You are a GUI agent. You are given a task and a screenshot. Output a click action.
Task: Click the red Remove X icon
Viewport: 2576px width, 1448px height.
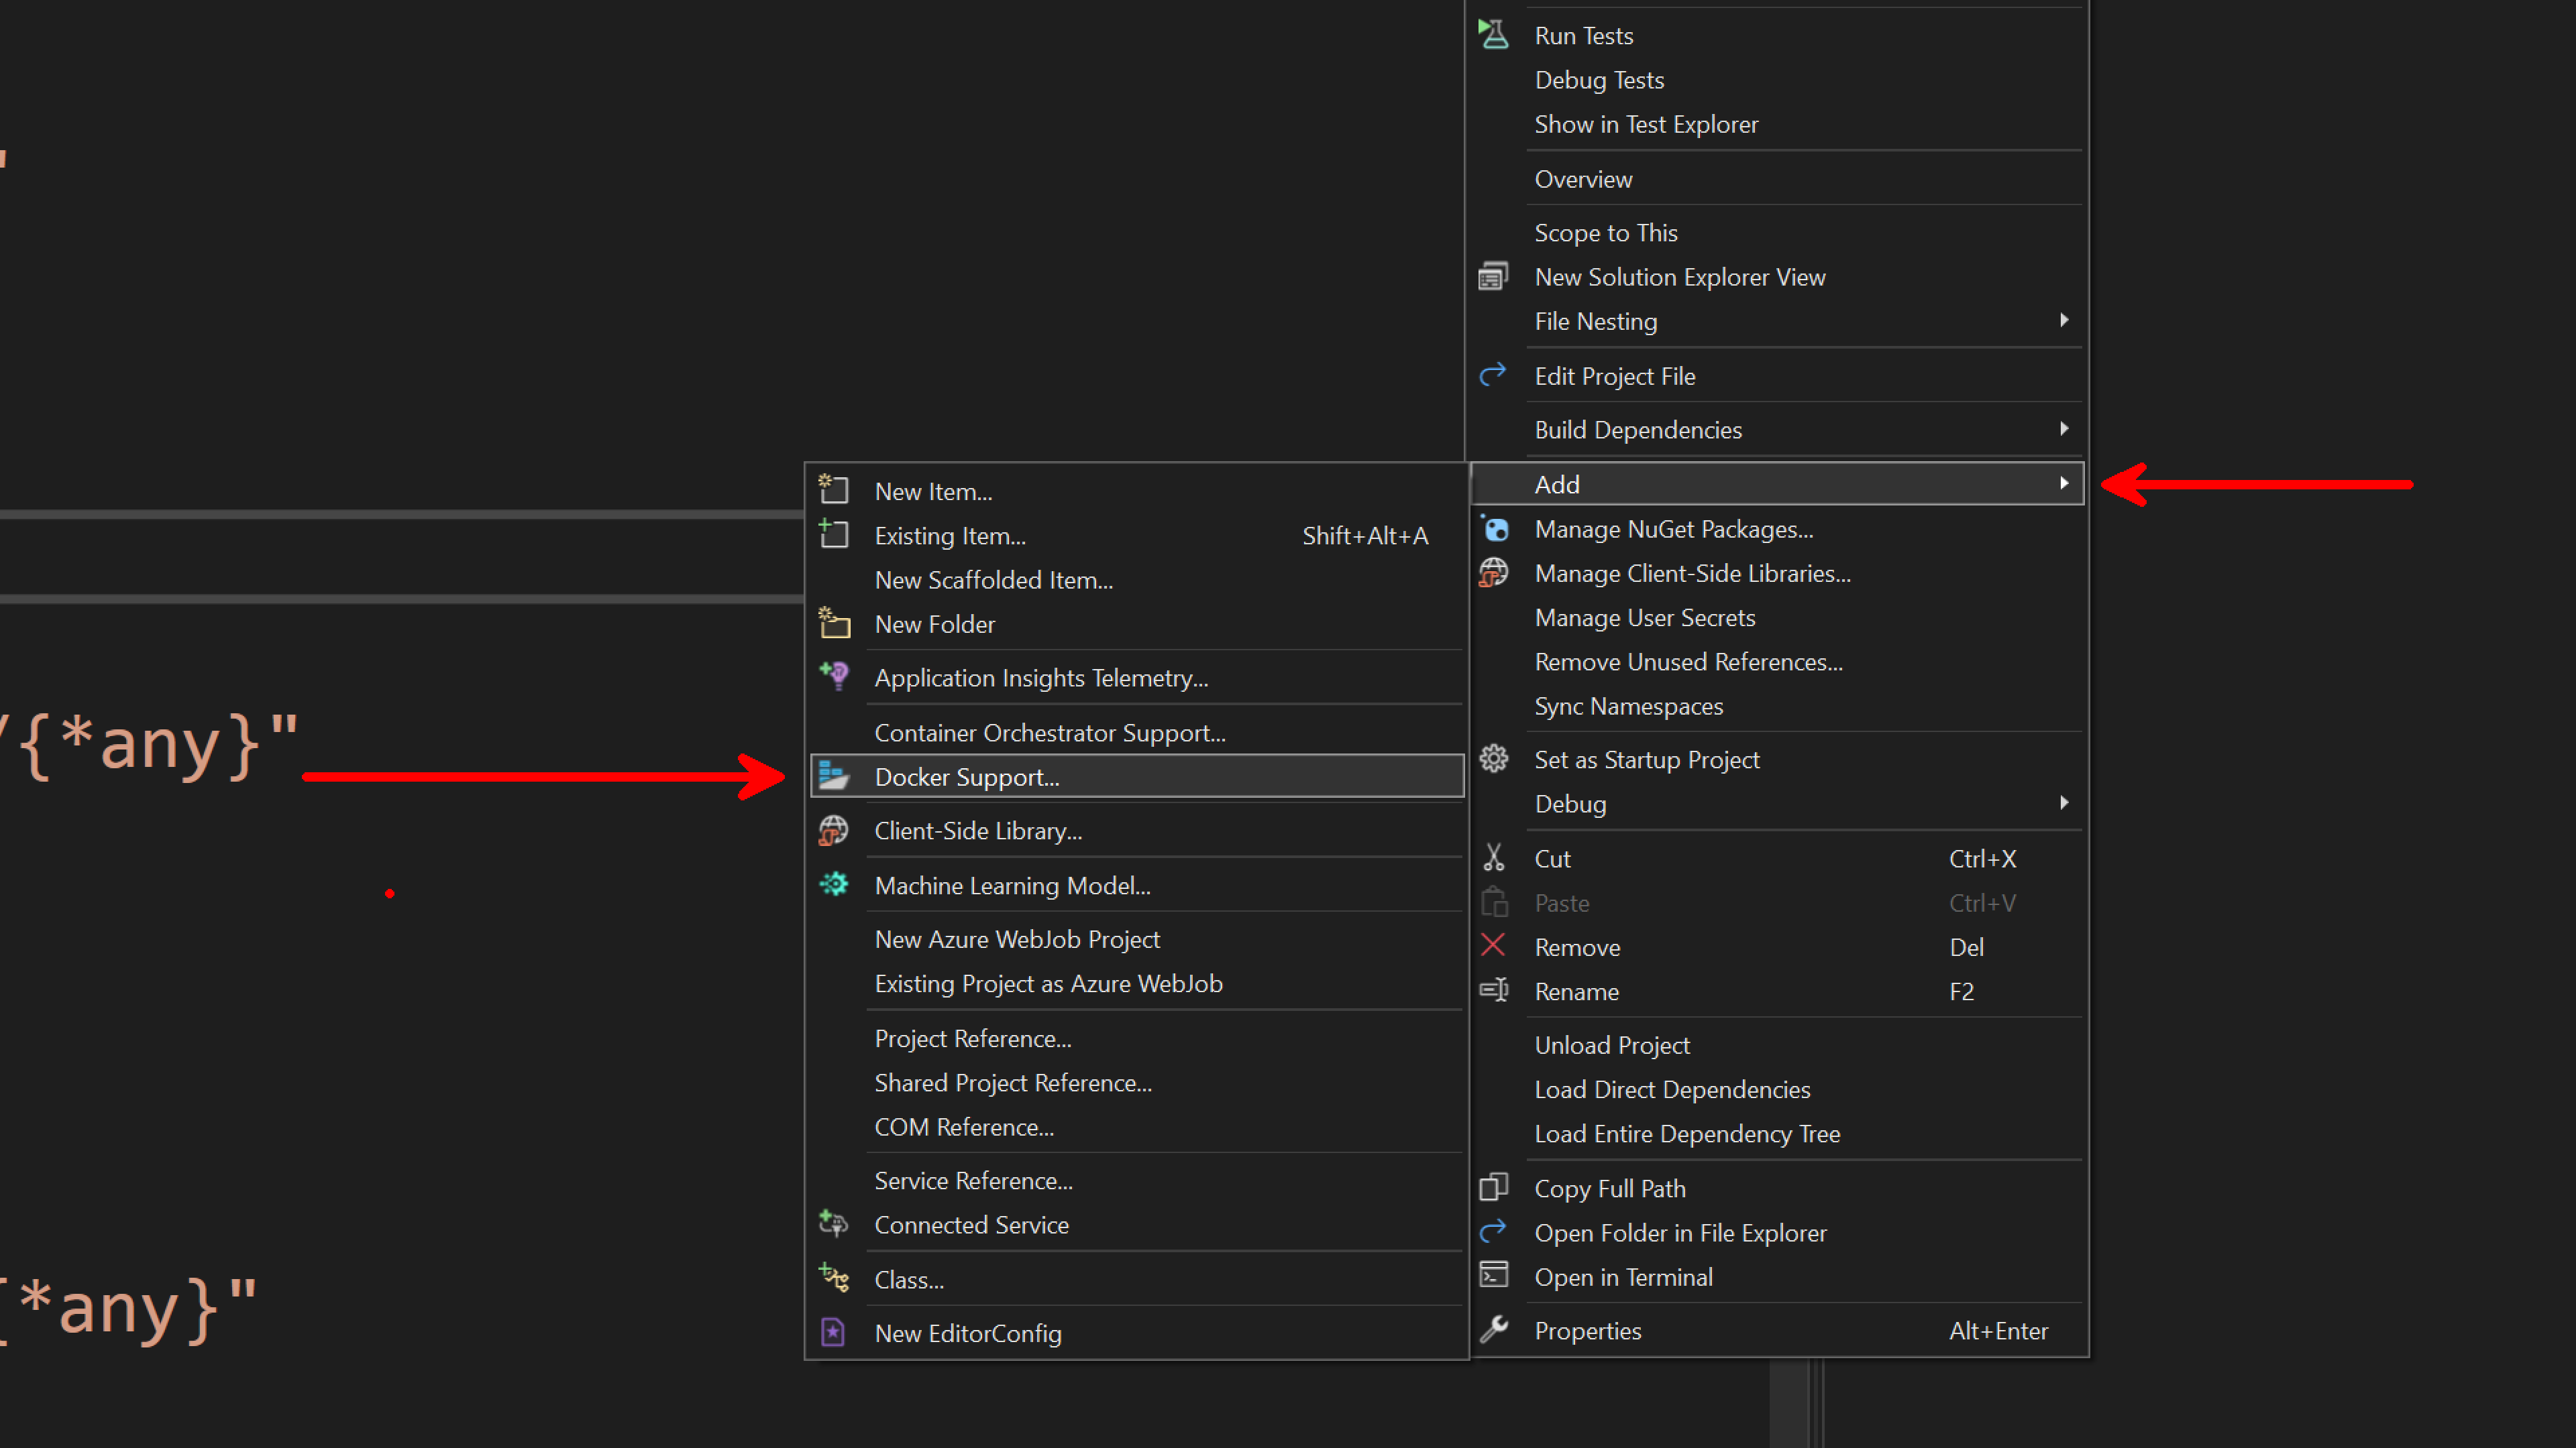(x=1493, y=945)
